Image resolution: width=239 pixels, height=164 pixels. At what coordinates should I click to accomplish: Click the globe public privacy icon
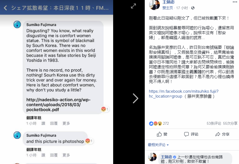coord(193,8)
